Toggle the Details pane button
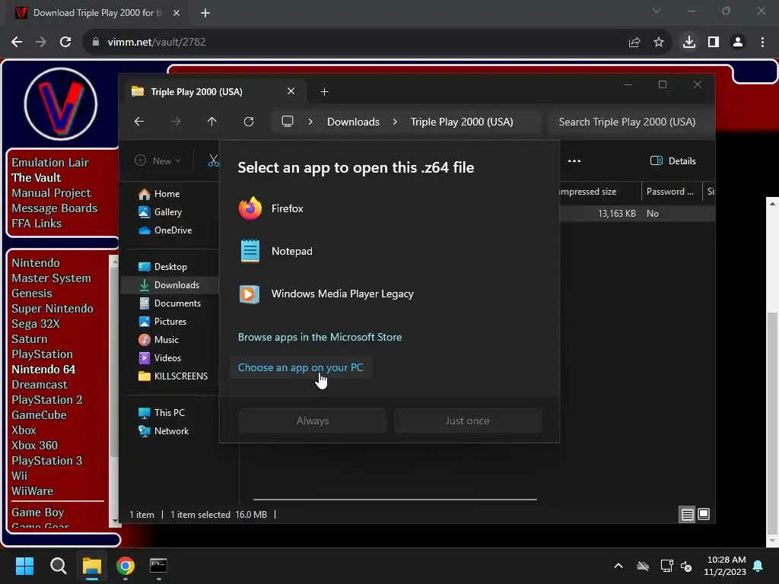 coord(672,161)
